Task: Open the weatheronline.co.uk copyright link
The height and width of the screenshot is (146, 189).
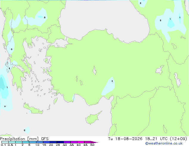Action: [x=164, y=143]
